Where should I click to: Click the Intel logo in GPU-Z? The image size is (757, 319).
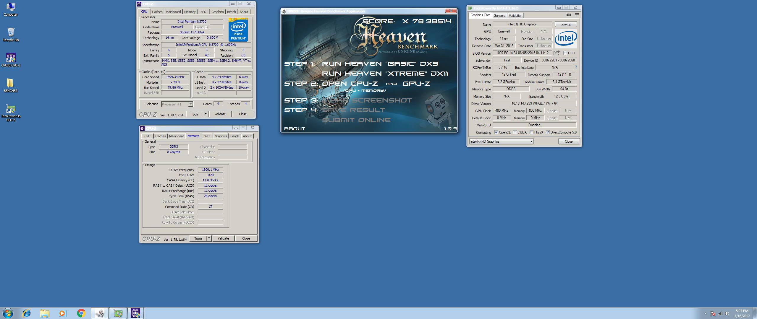point(566,38)
